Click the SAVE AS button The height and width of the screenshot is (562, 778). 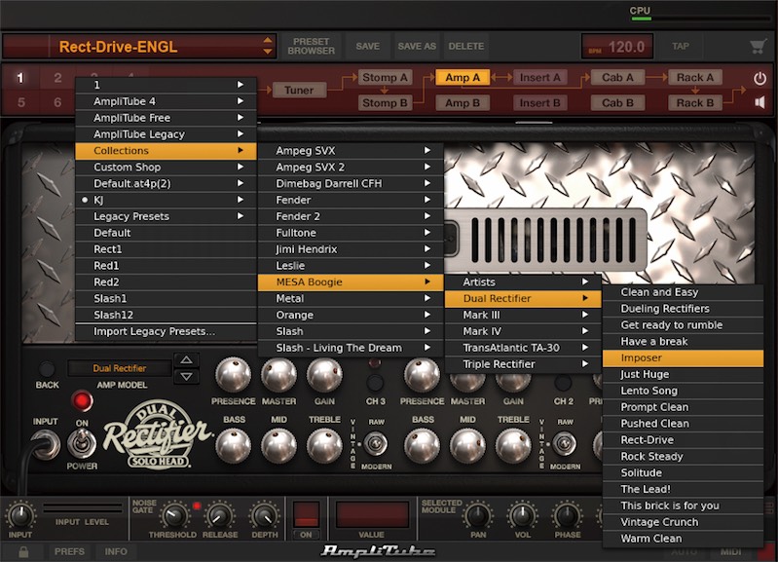[x=417, y=46]
